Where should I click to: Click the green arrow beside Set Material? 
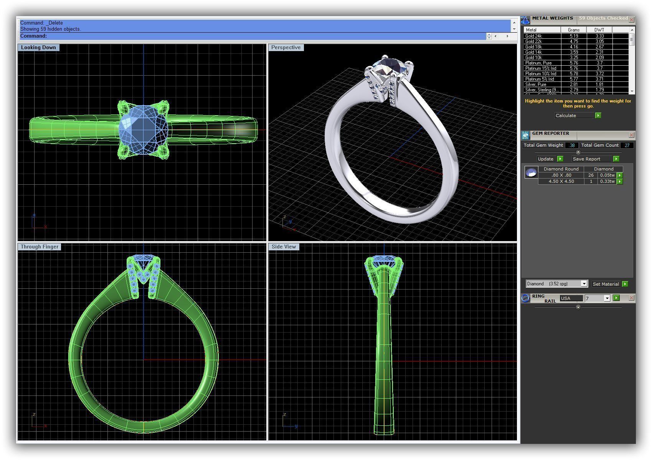(x=625, y=284)
